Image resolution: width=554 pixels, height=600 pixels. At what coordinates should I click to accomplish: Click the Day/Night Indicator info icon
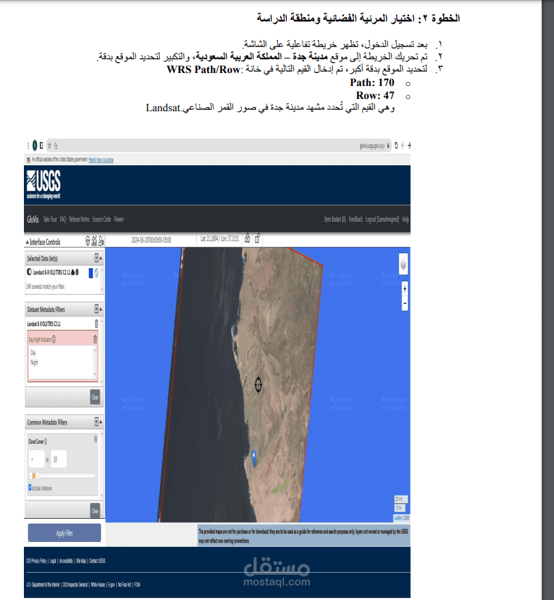click(x=53, y=339)
